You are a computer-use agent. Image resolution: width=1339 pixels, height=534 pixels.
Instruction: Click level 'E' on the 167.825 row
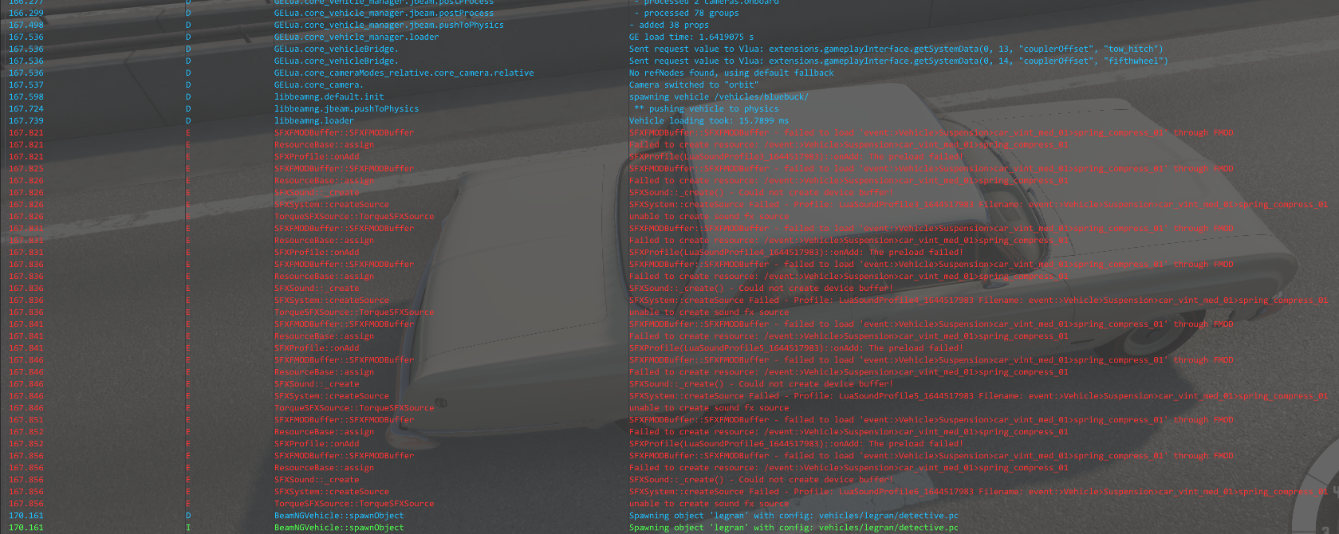tap(188, 168)
